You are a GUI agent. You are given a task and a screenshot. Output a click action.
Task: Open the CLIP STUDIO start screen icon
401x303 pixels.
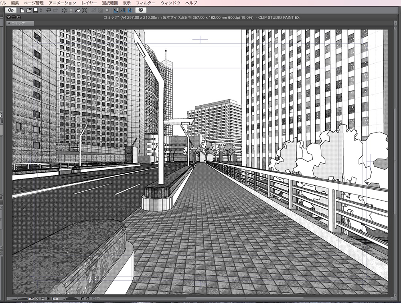(10, 11)
